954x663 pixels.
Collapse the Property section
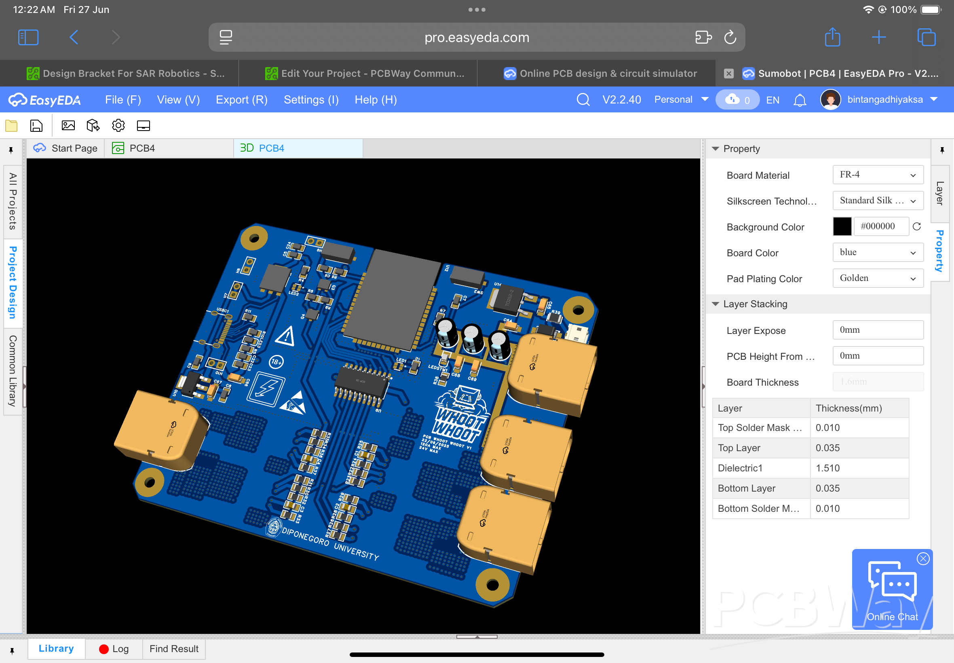715,149
